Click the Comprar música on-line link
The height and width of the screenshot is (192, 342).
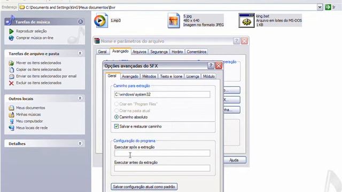click(x=35, y=38)
